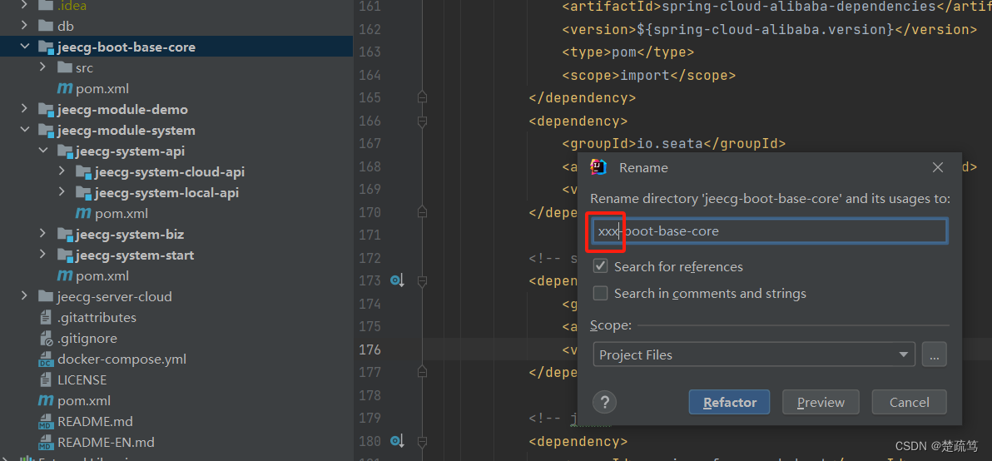Click the LICENSE file icon

(x=46, y=380)
